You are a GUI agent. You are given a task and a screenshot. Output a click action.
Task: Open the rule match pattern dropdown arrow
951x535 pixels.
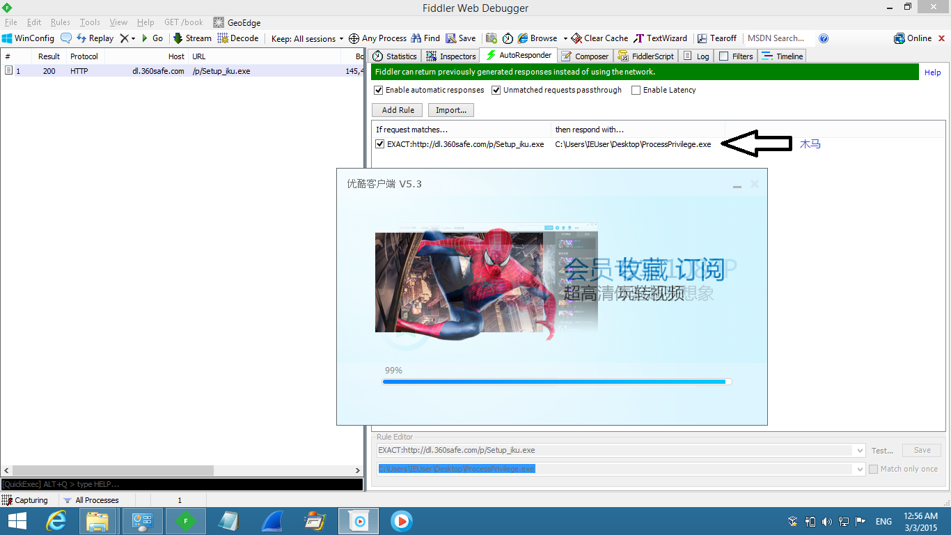tap(860, 451)
